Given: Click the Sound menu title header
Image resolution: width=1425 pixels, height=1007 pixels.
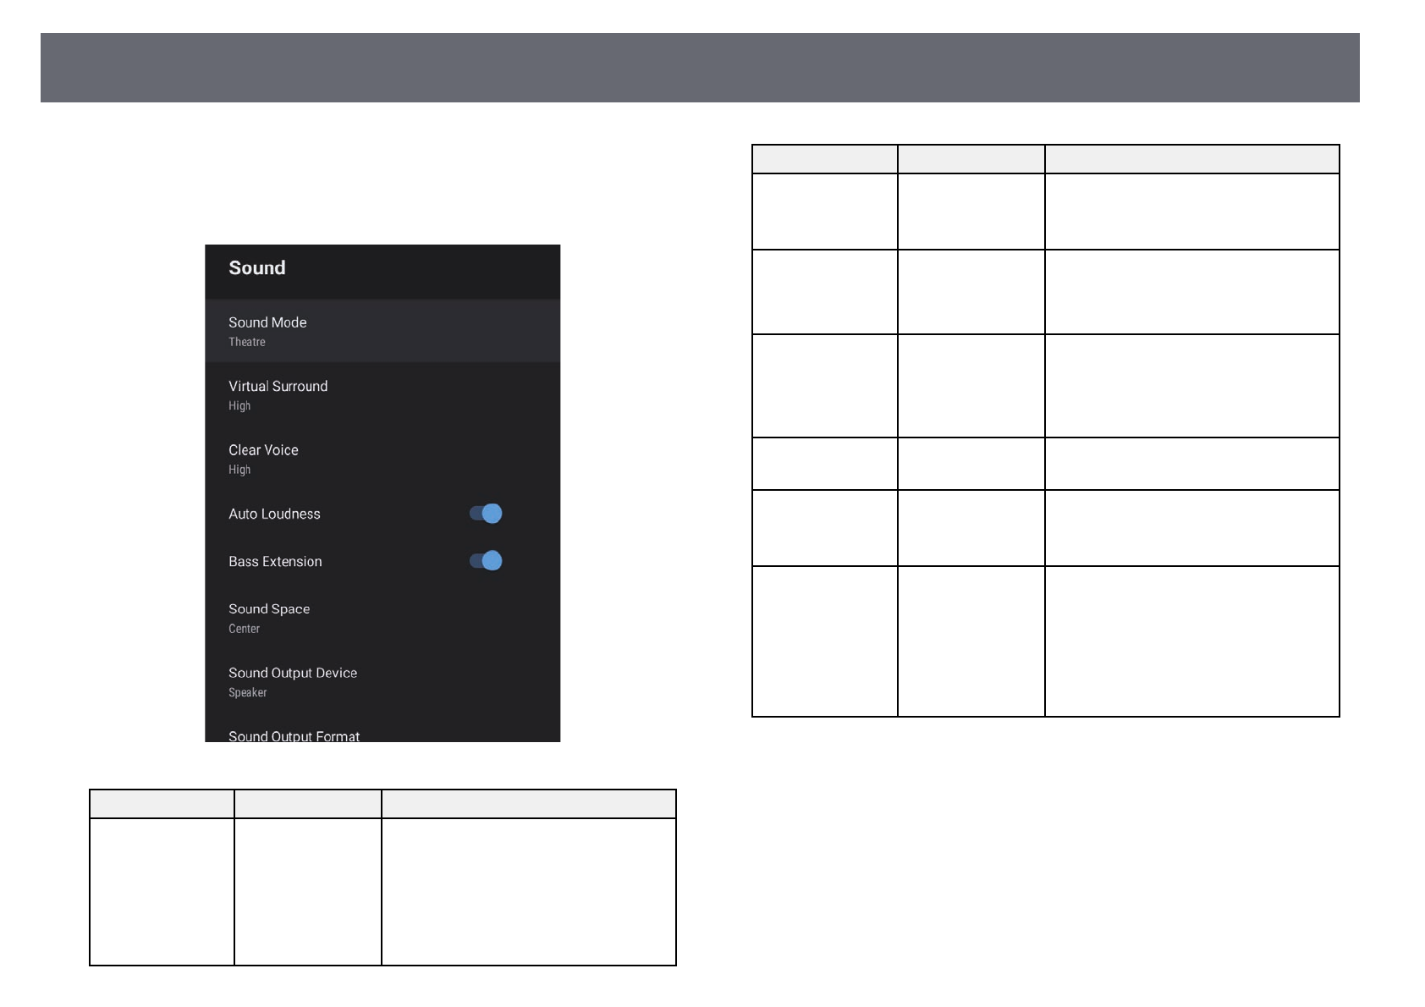Looking at the screenshot, I should pyautogui.click(x=257, y=268).
